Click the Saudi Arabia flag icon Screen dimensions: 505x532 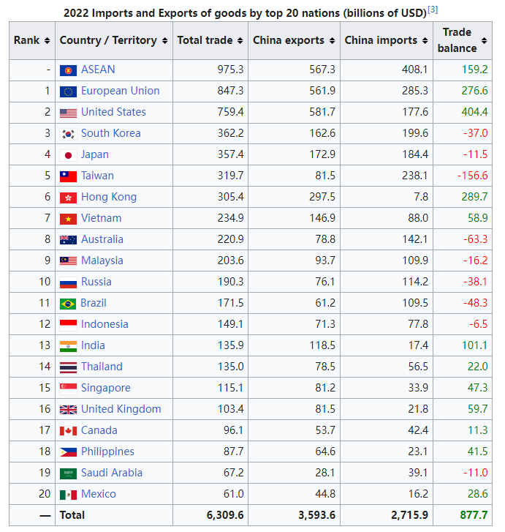pyautogui.click(x=68, y=473)
